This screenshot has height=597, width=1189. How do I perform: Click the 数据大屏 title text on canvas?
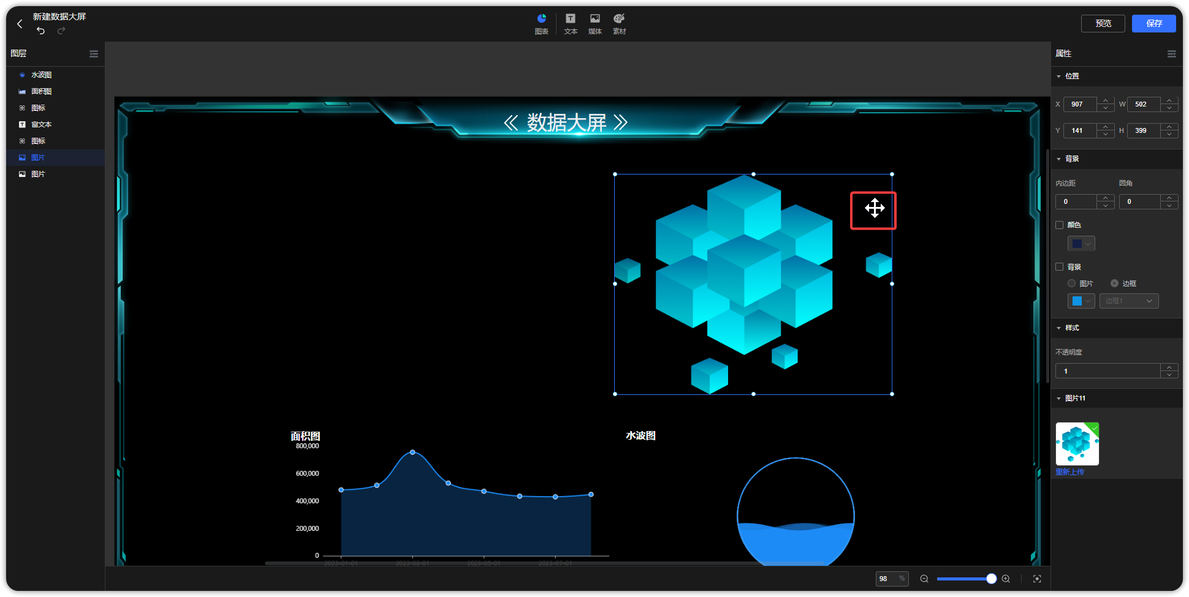coord(566,122)
